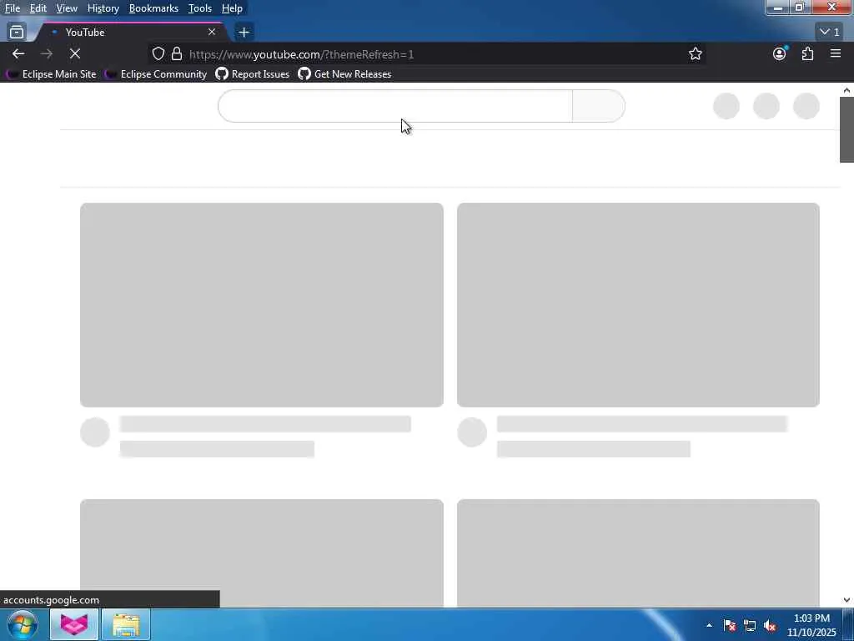Open the taskbar clock and date
Viewport: 854px width, 641px height.
coord(811,625)
